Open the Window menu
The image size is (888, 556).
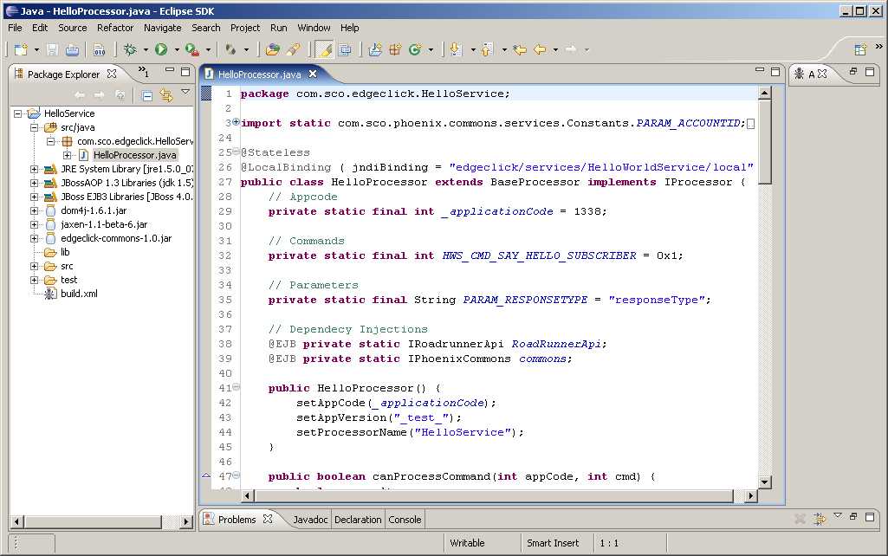(314, 28)
